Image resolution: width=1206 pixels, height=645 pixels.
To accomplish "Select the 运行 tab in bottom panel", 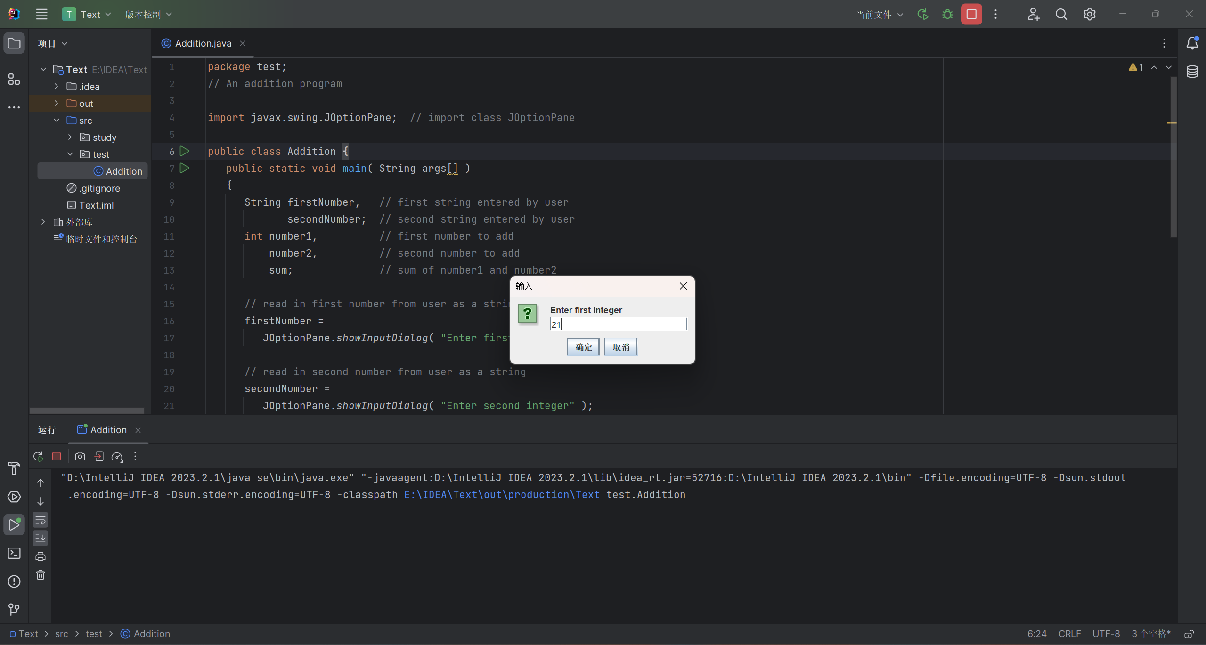I will 47,430.
